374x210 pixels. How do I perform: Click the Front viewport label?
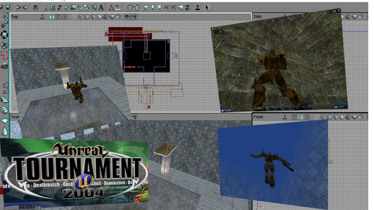(258, 117)
